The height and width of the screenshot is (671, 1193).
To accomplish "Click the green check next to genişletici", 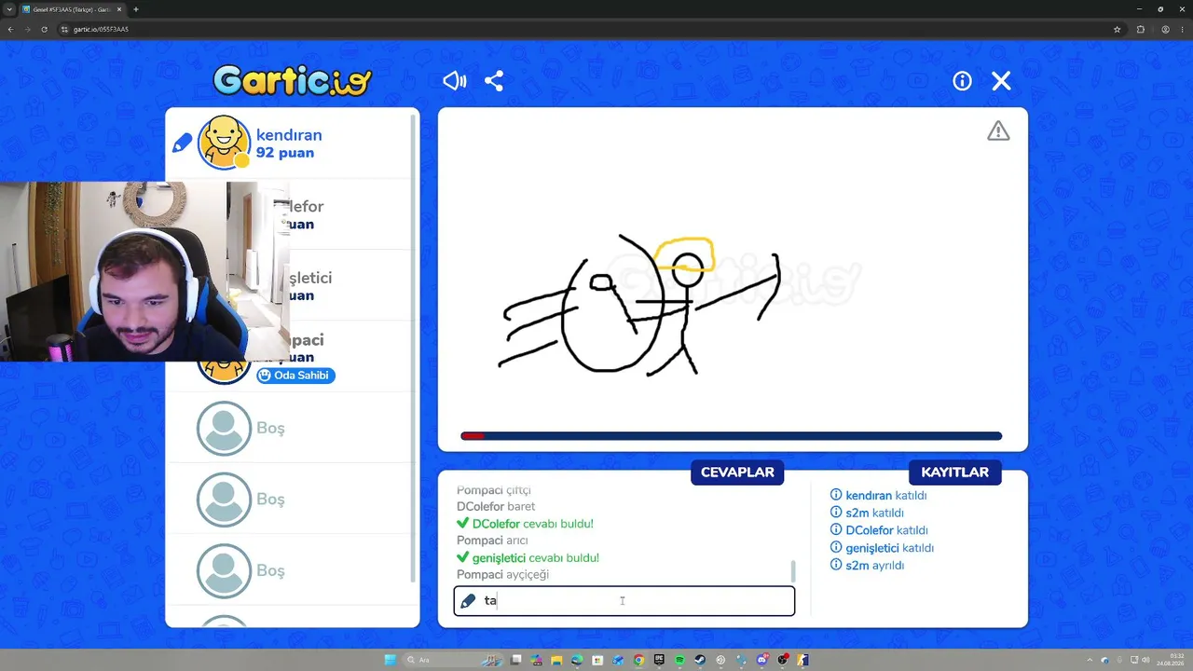I will (x=462, y=557).
